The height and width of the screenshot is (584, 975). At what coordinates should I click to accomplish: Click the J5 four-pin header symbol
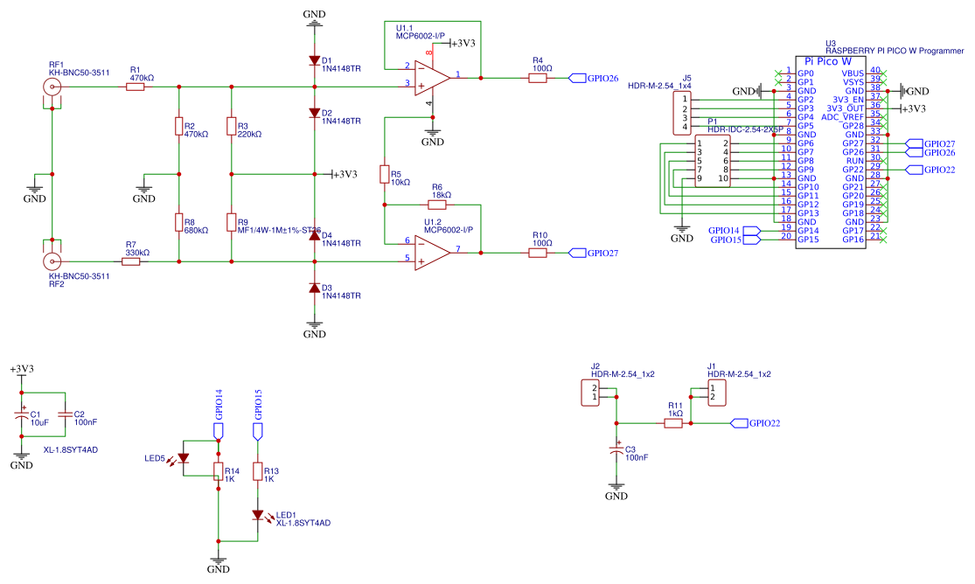tap(682, 113)
